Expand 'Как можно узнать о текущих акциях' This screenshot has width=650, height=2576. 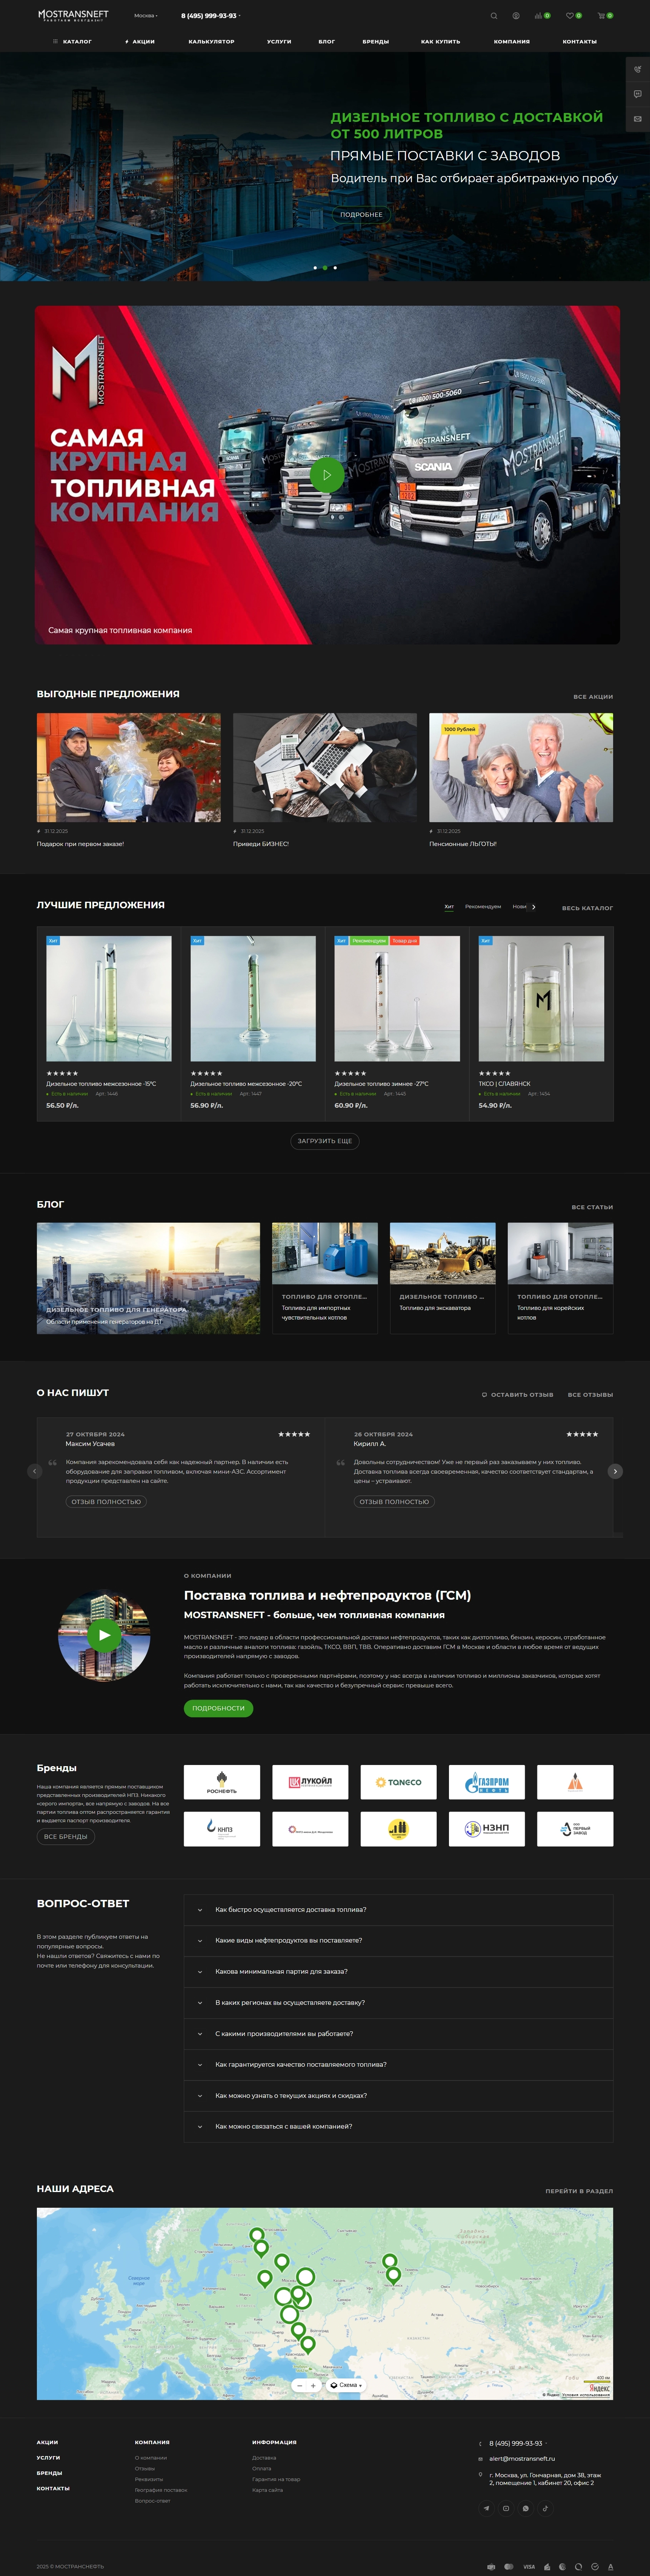point(398,2095)
